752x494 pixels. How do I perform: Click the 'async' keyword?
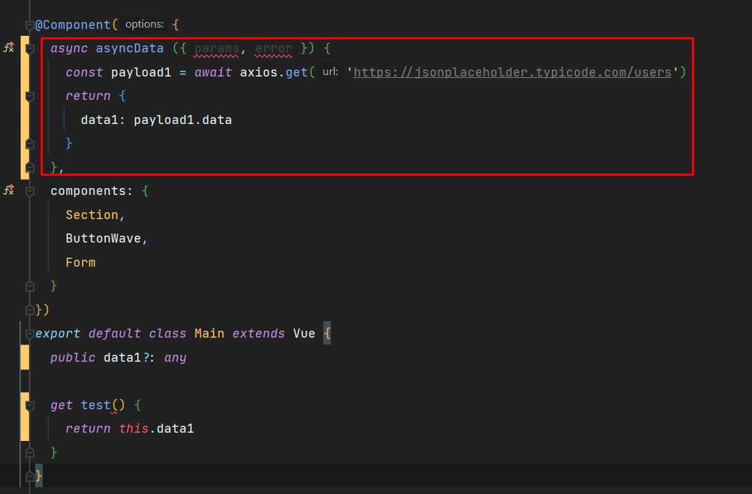[69, 48]
